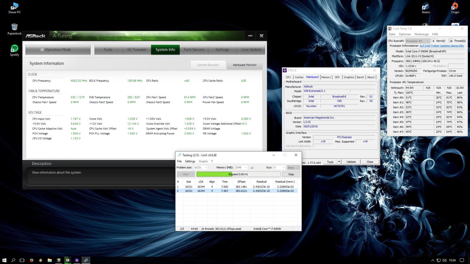
Task: Launch Spotify from the desktop
Action: point(15,50)
